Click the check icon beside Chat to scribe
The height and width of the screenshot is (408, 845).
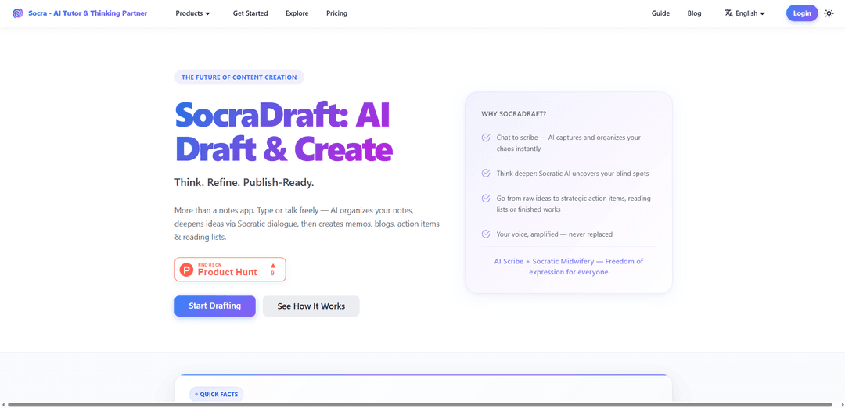pyautogui.click(x=486, y=138)
